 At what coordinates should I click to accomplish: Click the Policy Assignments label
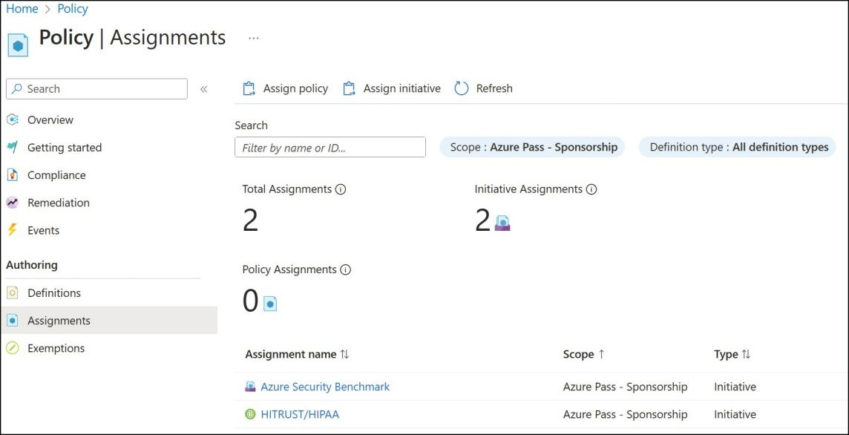click(289, 269)
